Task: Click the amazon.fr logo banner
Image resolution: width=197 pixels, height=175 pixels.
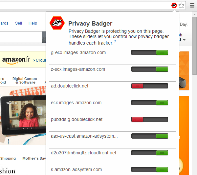Action: coord(16,60)
